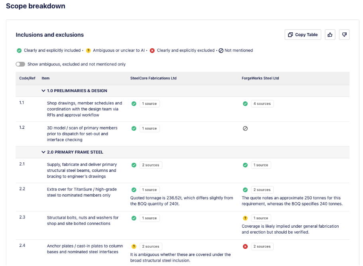Click the thumbs down feedback icon
Viewport: 363px width, 266px height.
point(344,35)
